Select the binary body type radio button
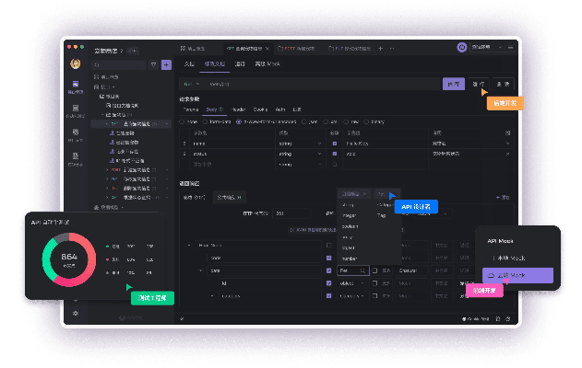 tap(366, 121)
